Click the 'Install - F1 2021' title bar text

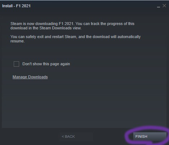[x=16, y=6]
